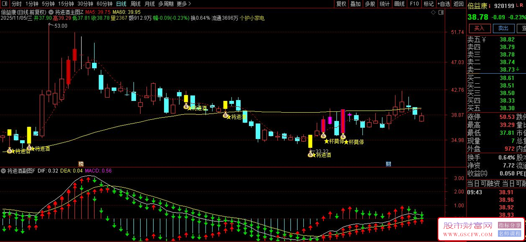Select the 卖五 price 38.82

point(507,39)
